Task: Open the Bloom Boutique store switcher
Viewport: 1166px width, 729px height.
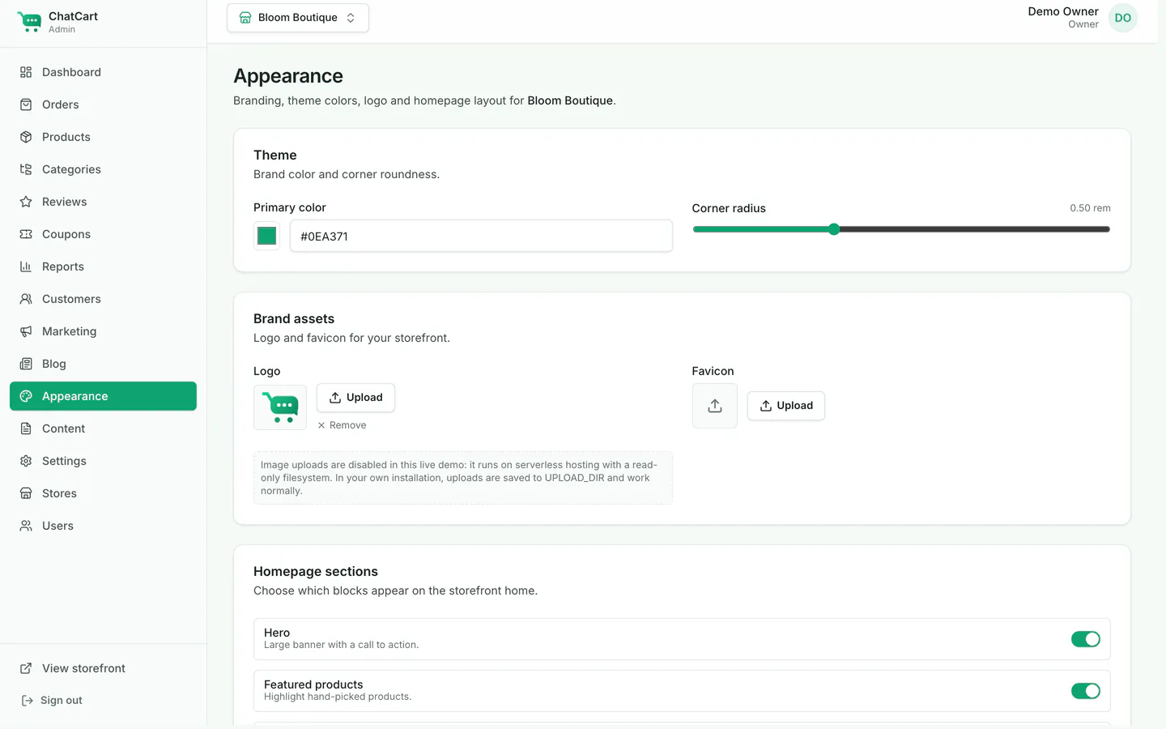Action: (x=298, y=18)
